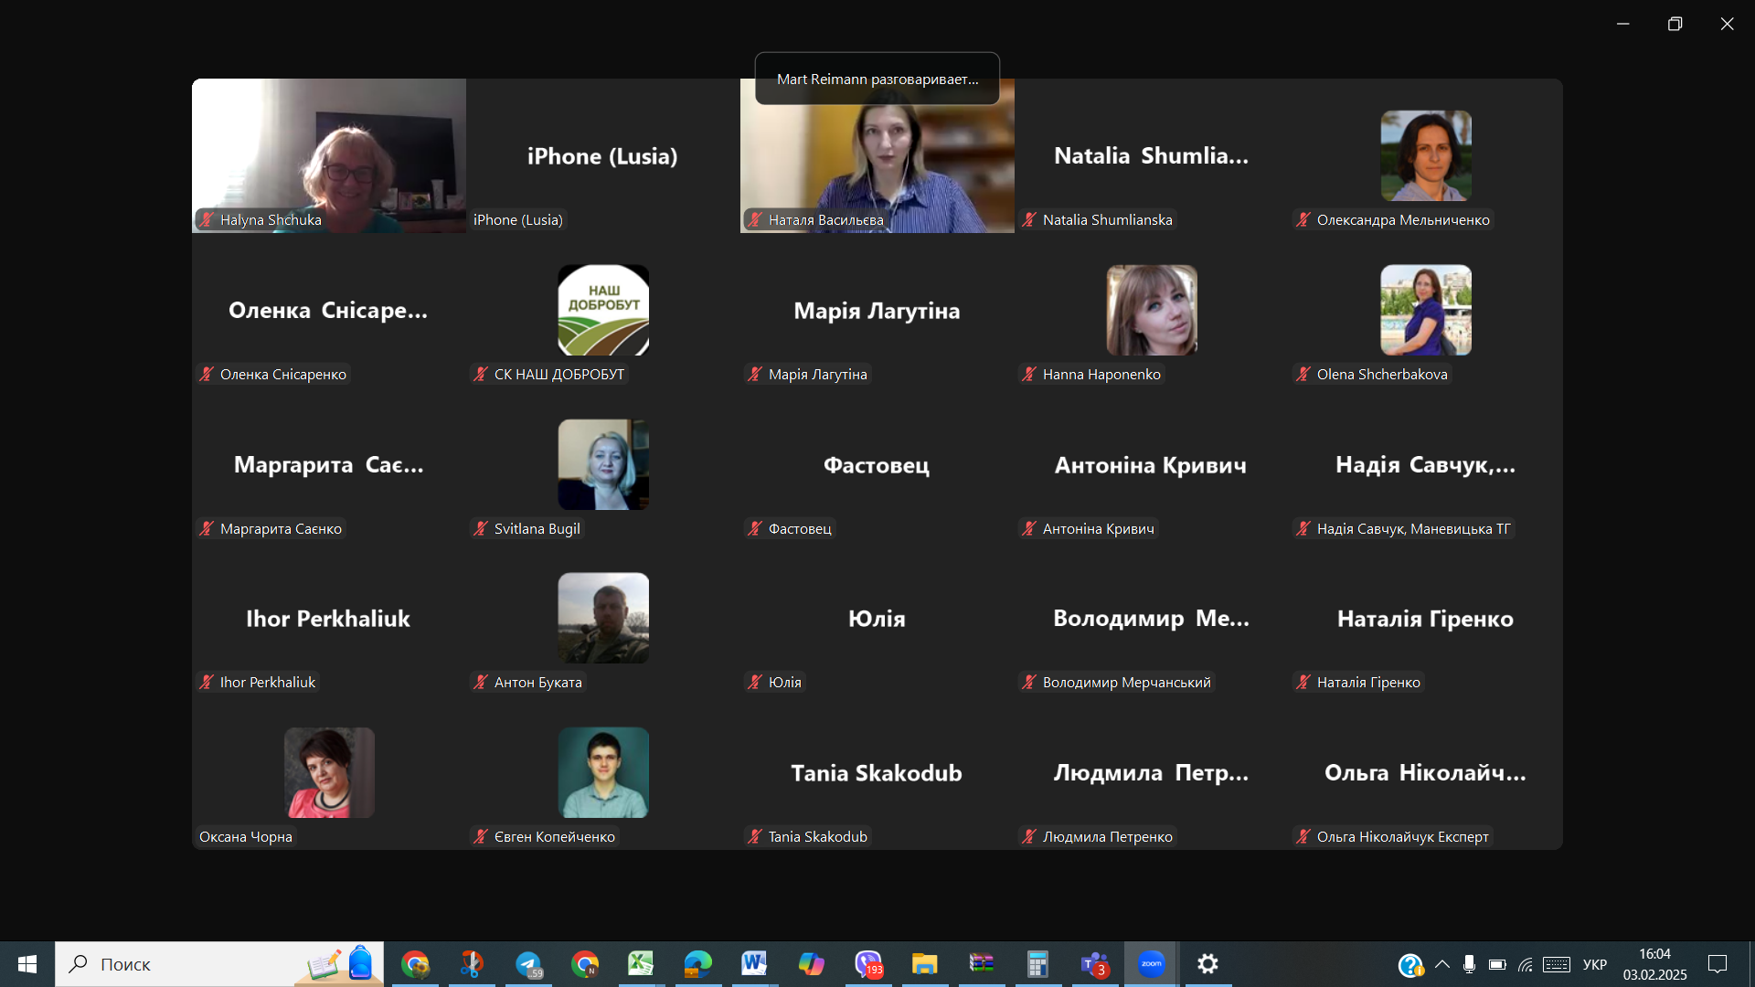The image size is (1755, 987).
Task: Click muted mic icon beside Tania Skakodub
Action: (755, 836)
